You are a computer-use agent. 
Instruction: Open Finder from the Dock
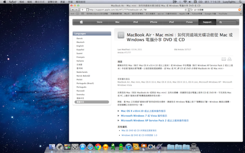[x=52, y=147]
